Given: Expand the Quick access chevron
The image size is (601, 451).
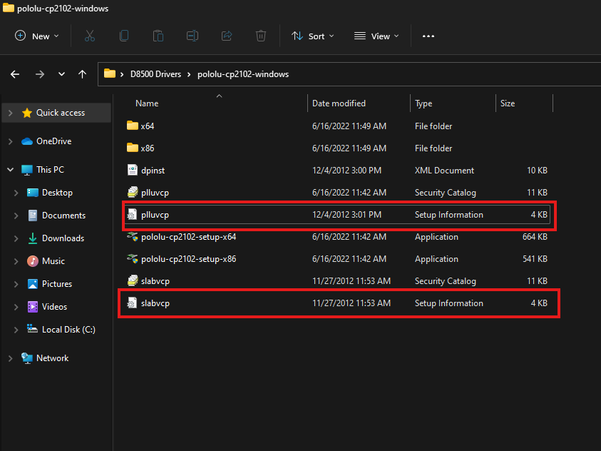Looking at the screenshot, I should pyautogui.click(x=10, y=113).
